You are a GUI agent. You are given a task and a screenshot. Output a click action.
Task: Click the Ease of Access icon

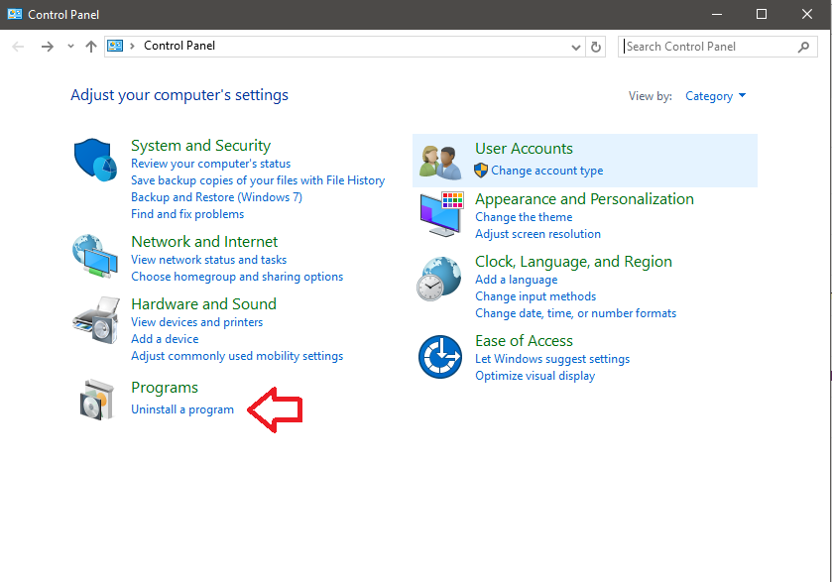tap(440, 357)
